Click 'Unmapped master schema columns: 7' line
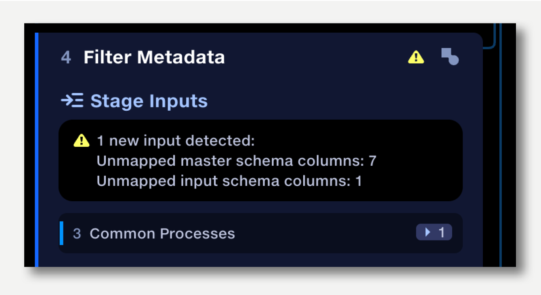 pos(237,161)
